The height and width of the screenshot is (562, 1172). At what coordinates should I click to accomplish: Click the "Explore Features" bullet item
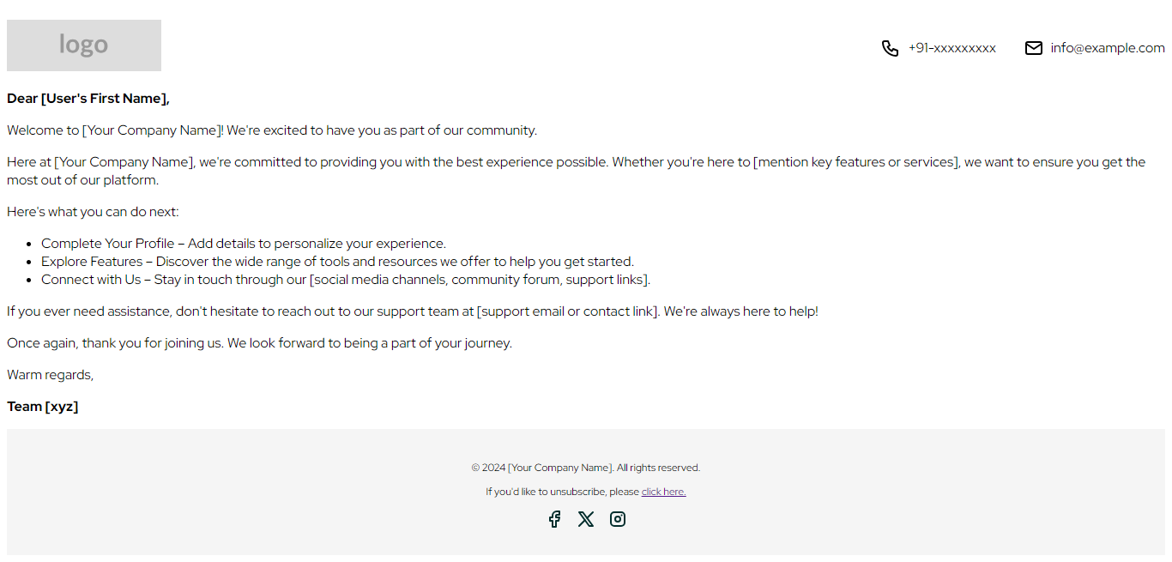(x=337, y=262)
